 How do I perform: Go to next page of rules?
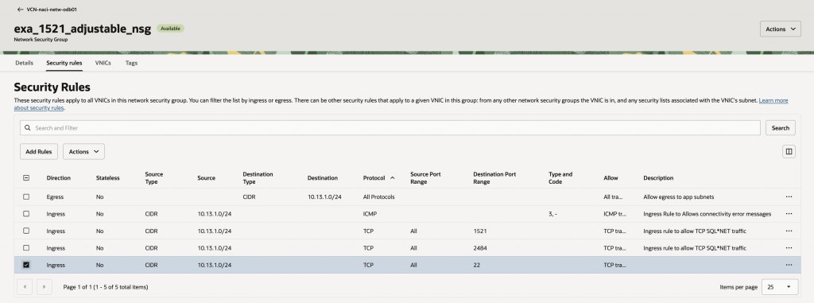coord(45,287)
